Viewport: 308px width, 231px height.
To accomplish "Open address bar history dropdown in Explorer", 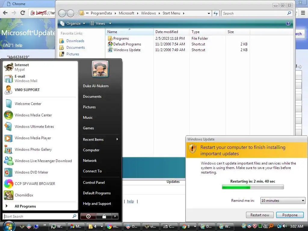I will [x=209, y=13].
